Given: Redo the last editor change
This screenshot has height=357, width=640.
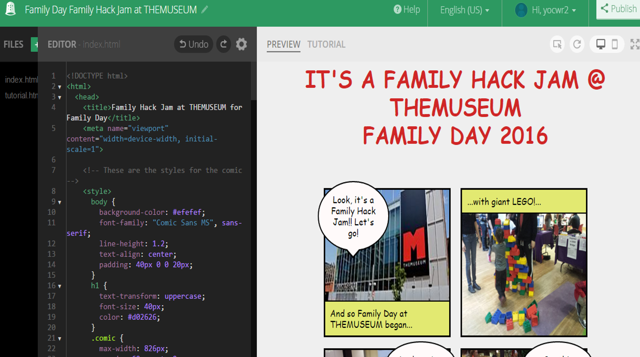Looking at the screenshot, I should [x=224, y=44].
